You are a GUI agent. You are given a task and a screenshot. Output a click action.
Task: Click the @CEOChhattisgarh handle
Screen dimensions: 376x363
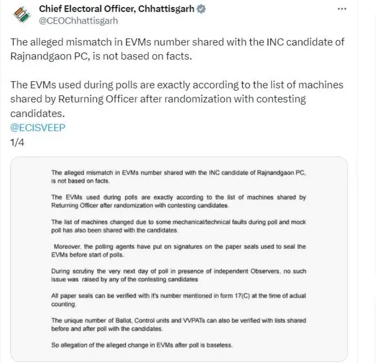pyautogui.click(x=78, y=21)
